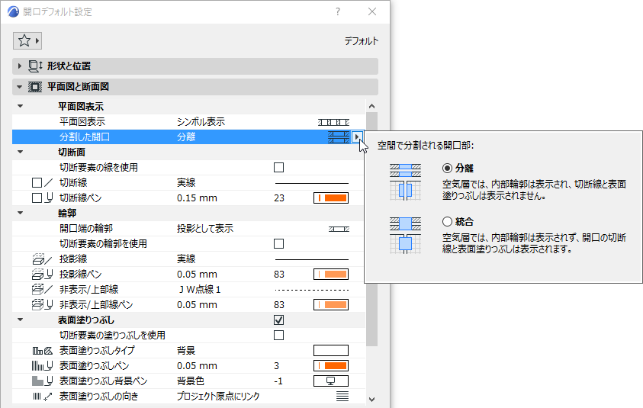Tick the checkbox left of 切断線

(x=37, y=182)
